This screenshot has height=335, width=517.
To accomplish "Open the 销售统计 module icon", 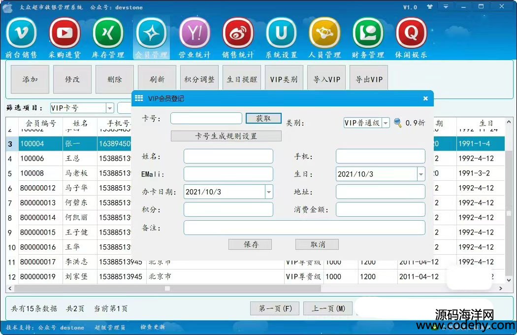I will pos(238,38).
